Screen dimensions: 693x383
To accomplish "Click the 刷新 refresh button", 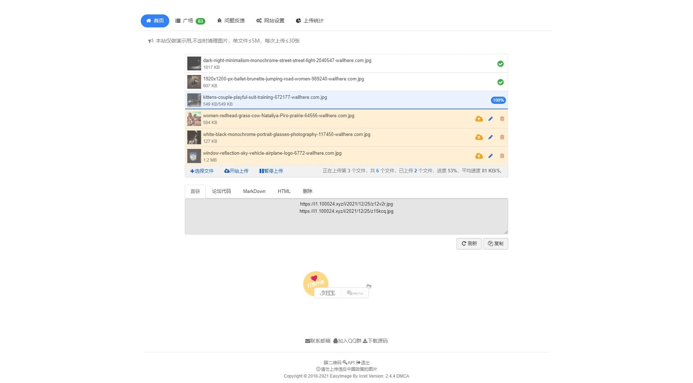I will [x=469, y=244].
